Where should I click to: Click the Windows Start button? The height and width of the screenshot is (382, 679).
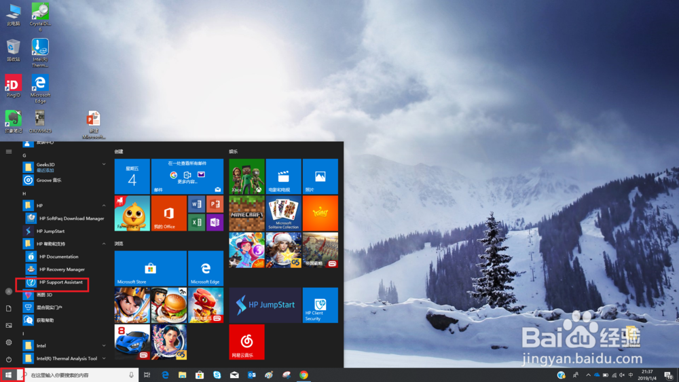coord(8,375)
